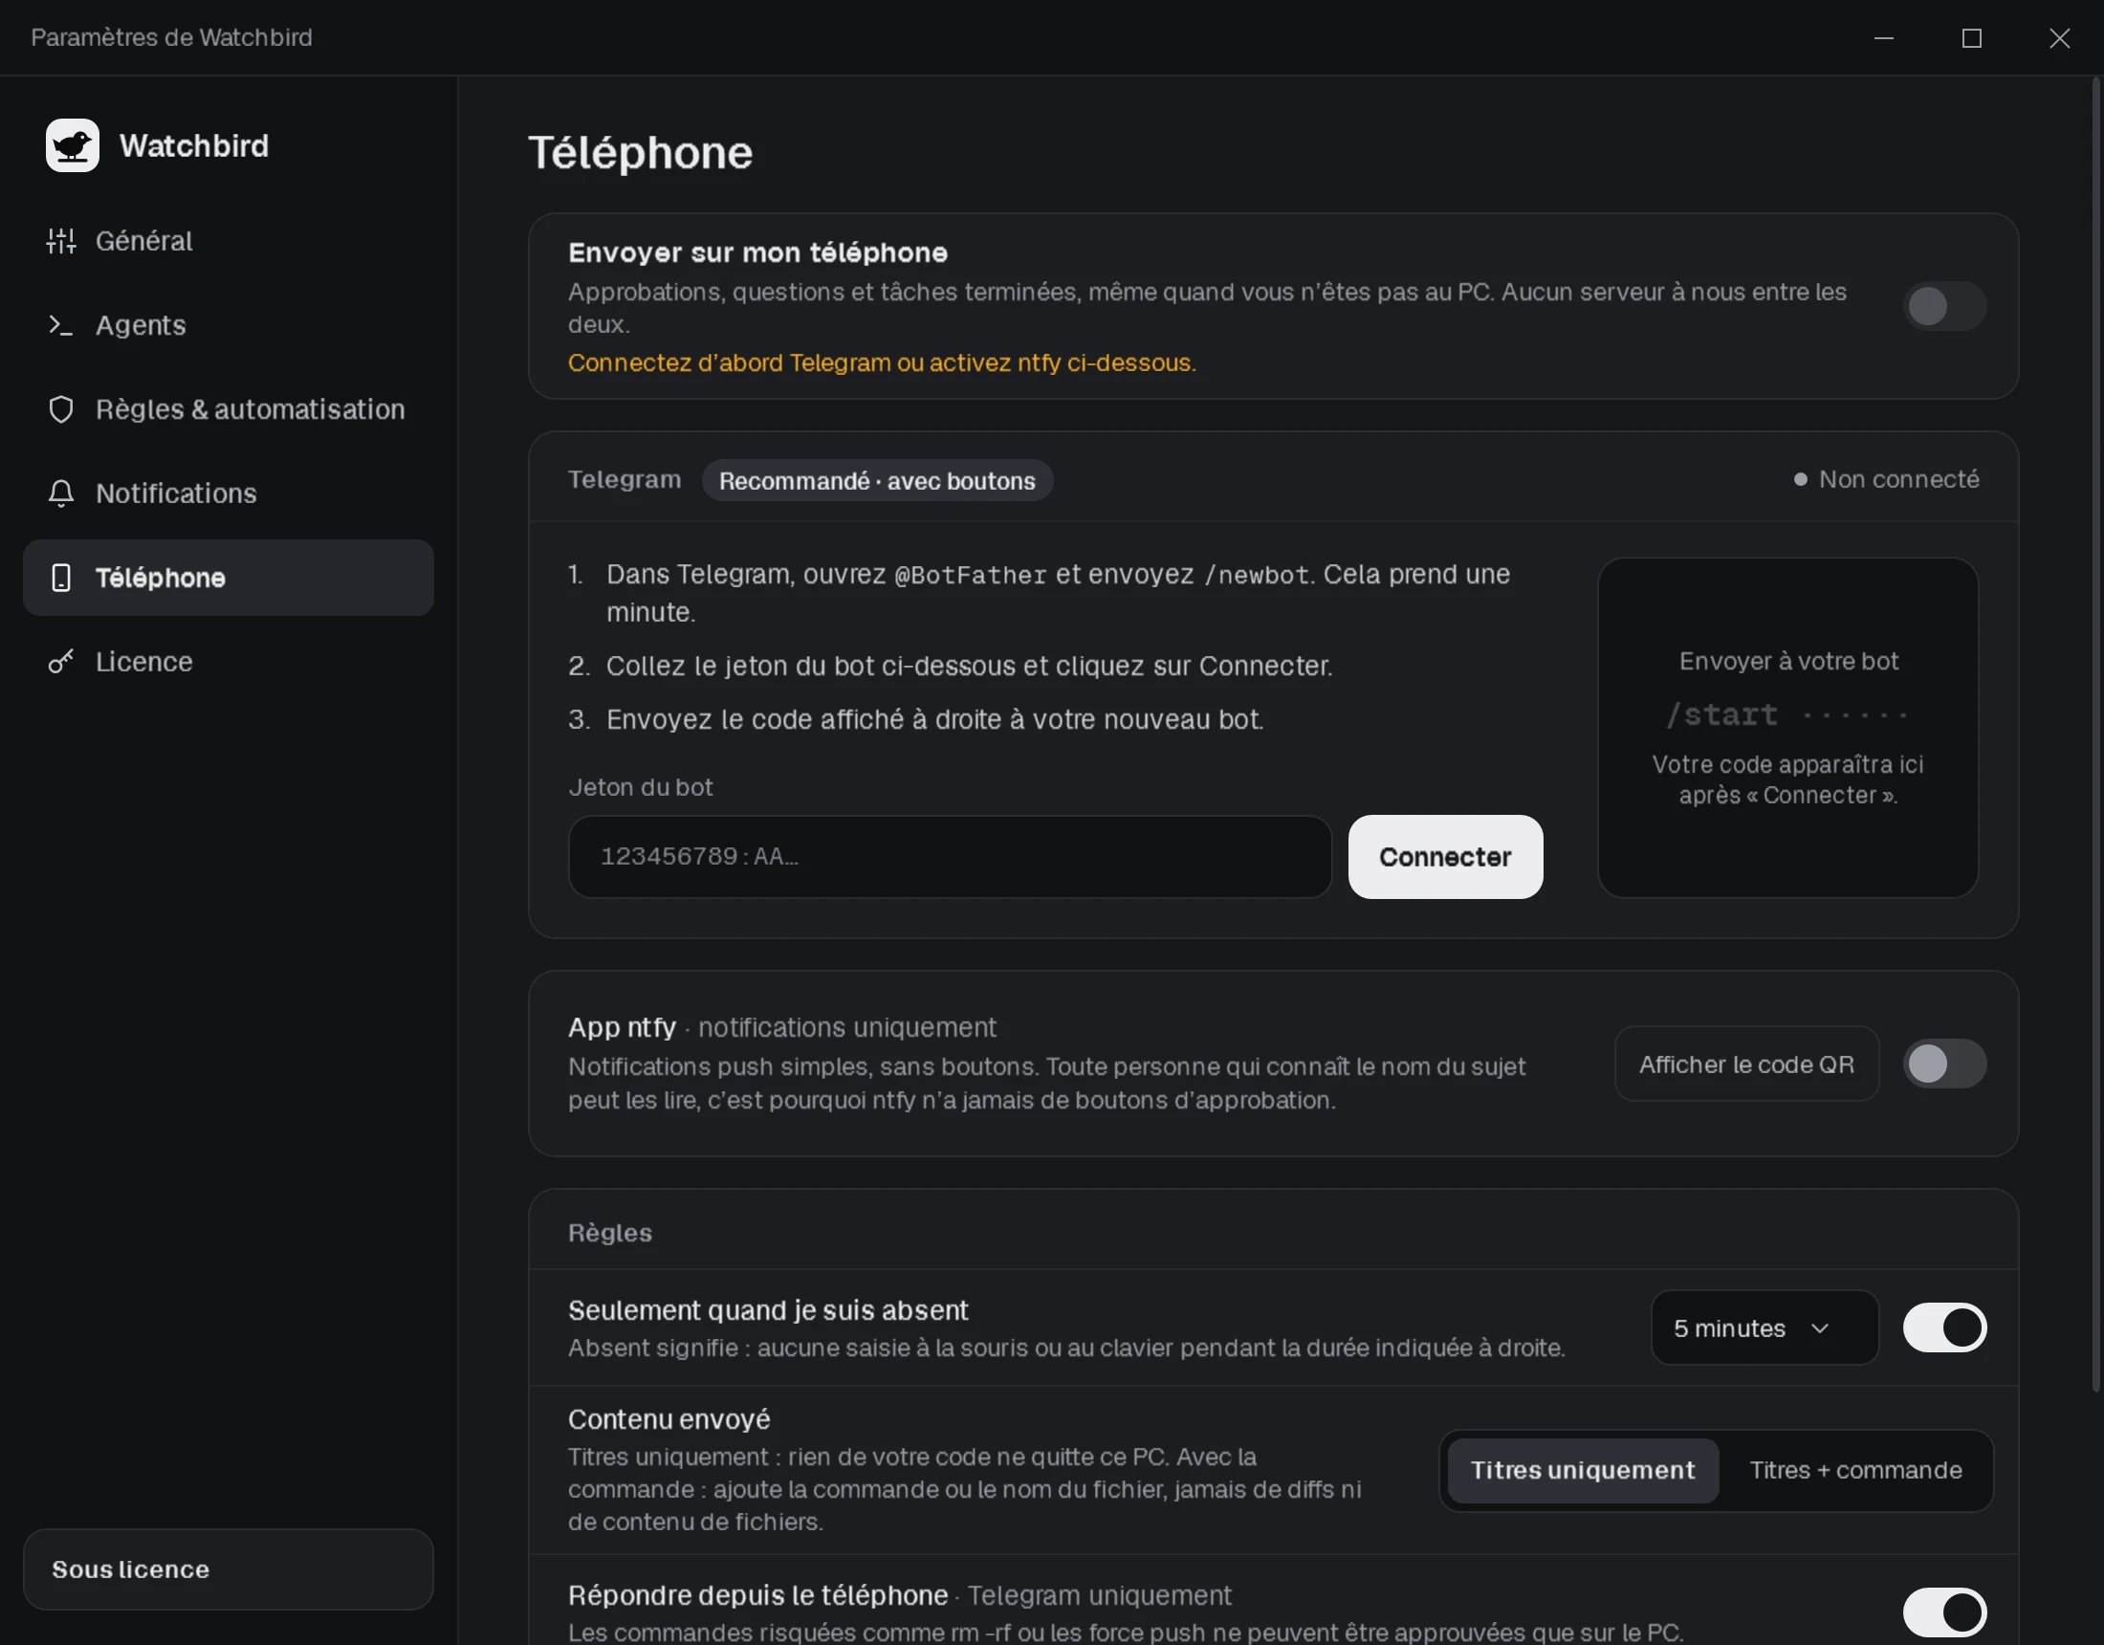Open the Général settings section

click(x=229, y=241)
